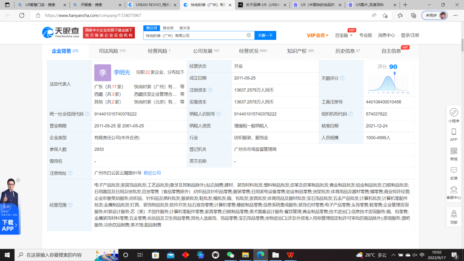The height and width of the screenshot is (261, 464).
Task: Click the site info lock icon
Action: (38, 15)
